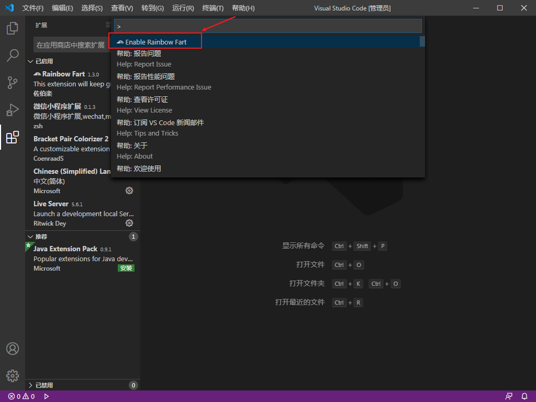Open notifications bell in status bar
Image resolution: width=536 pixels, height=402 pixels.
click(524, 397)
